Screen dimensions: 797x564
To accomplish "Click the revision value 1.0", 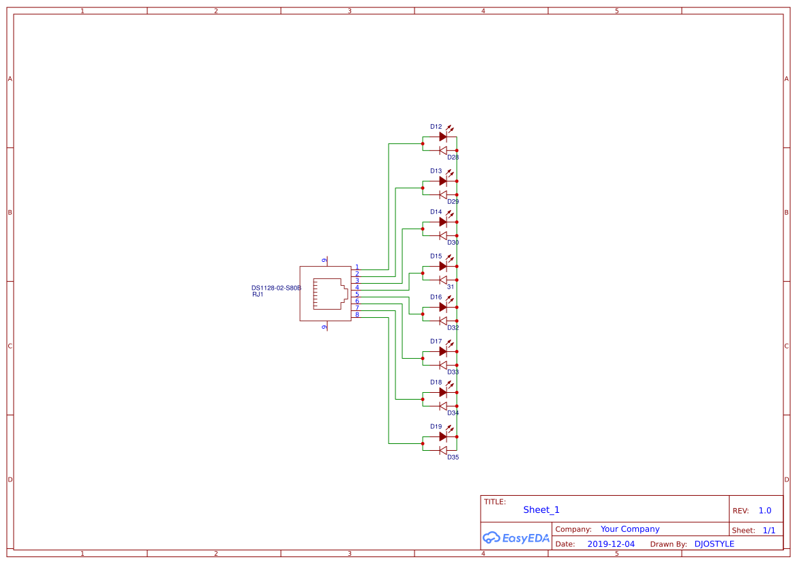I will coord(765,510).
